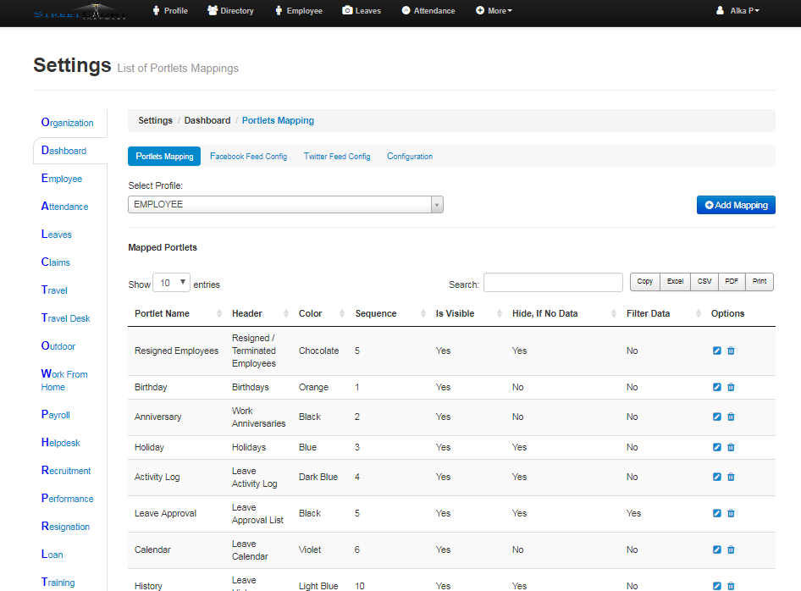This screenshot has width=801, height=591.
Task: Export table using the Excel button
Action: tap(675, 282)
